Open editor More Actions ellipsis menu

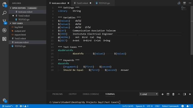coord(190,3)
